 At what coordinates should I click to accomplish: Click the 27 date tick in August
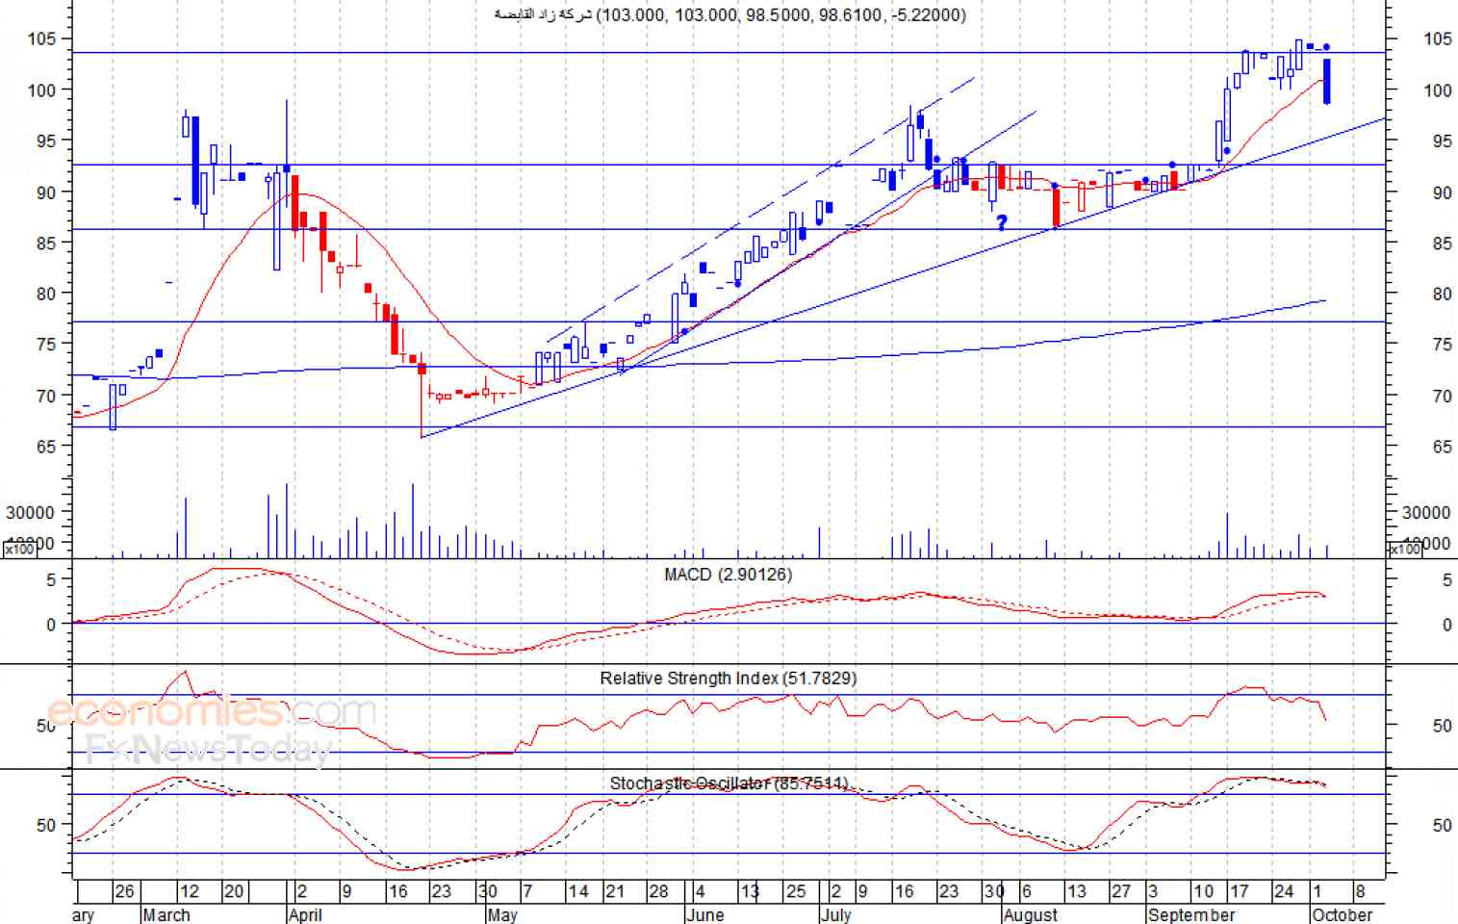pyautogui.click(x=1121, y=891)
